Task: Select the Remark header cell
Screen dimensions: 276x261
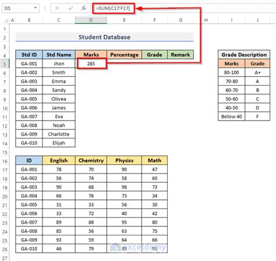Action: point(181,55)
